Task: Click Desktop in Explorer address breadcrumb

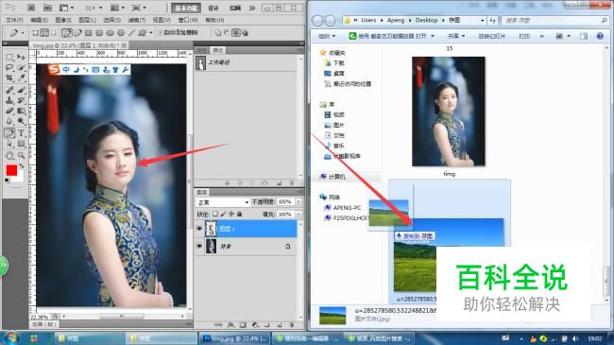Action: click(426, 20)
